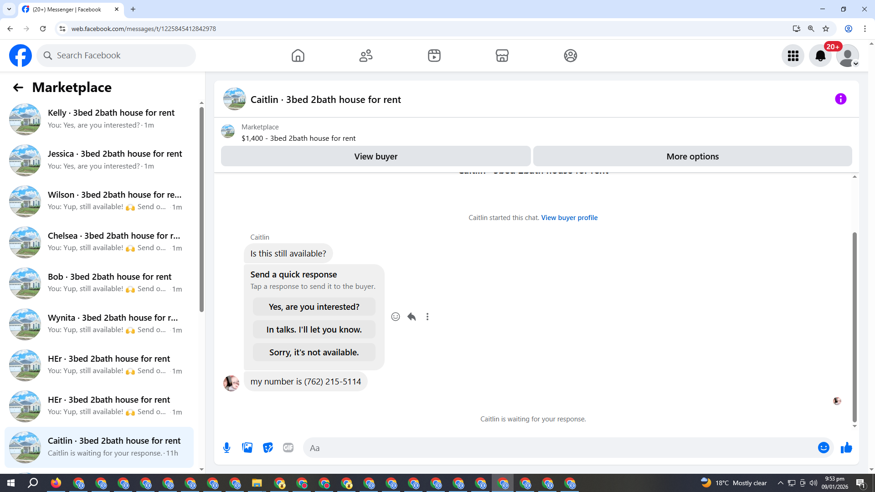Image resolution: width=875 pixels, height=492 pixels.
Task: Open the Video tab in navigation
Action: 434,56
